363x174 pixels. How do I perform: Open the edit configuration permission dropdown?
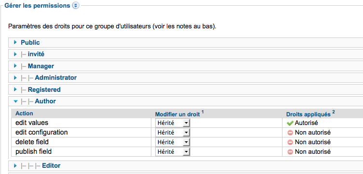173,133
